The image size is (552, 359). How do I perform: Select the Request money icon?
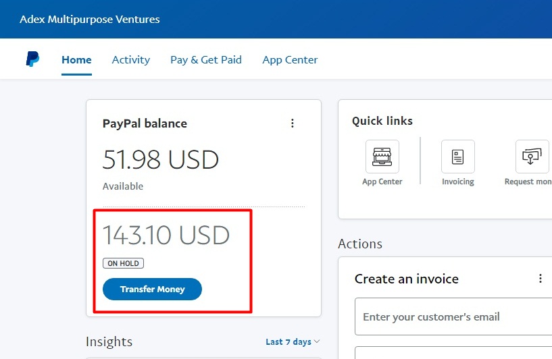(x=532, y=157)
